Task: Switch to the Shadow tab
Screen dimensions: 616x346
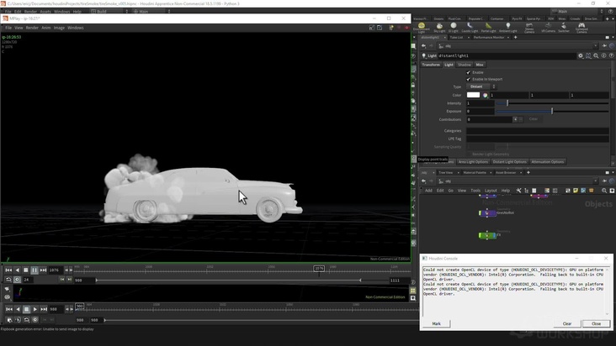Action: [x=465, y=65]
